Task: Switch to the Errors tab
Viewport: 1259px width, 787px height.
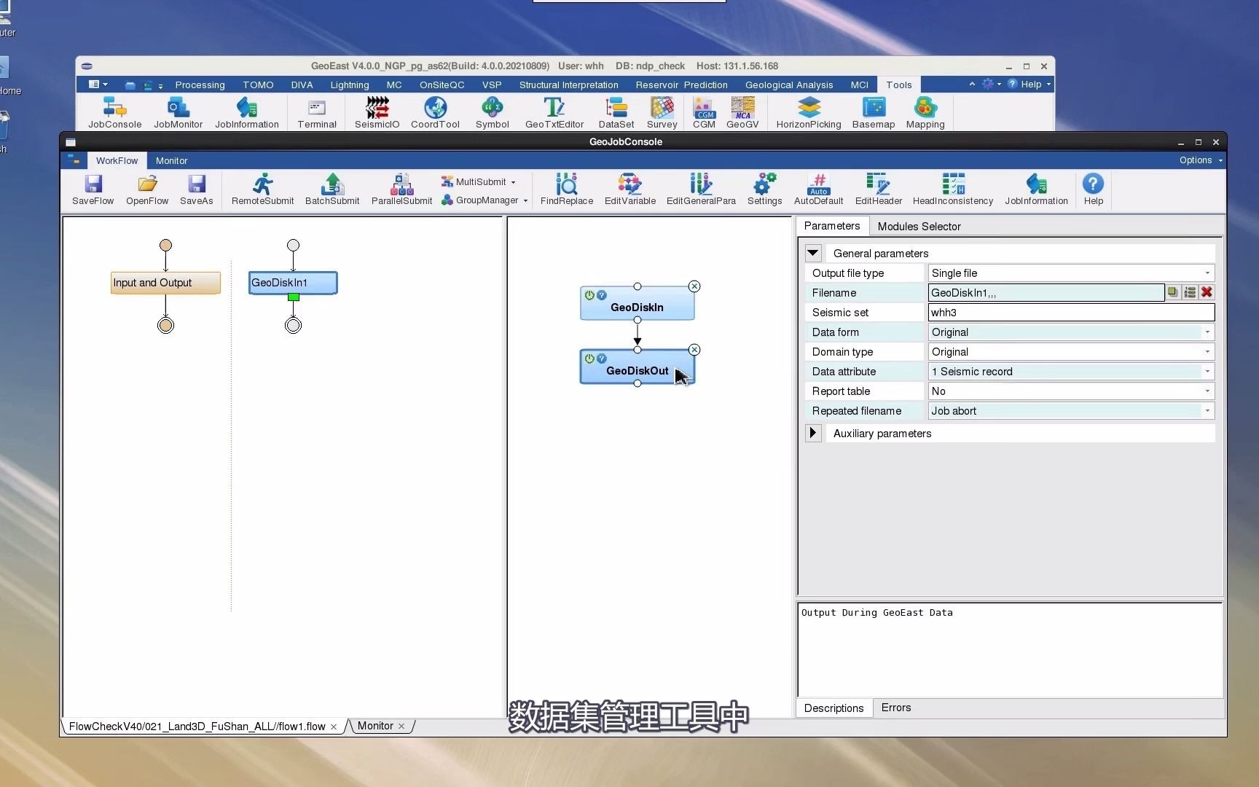Action: [895, 708]
